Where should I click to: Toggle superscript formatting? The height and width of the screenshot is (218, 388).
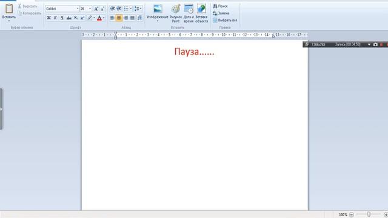[x=82, y=18]
